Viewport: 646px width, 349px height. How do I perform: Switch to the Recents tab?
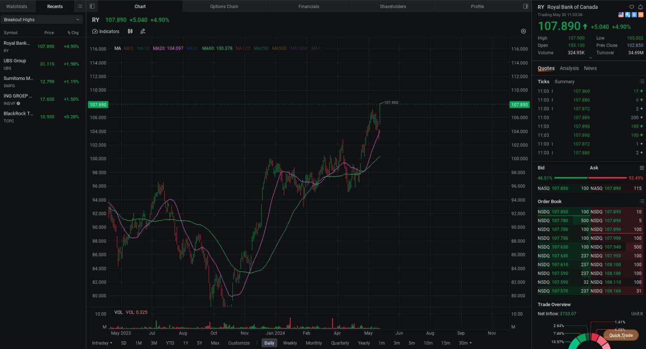55,6
